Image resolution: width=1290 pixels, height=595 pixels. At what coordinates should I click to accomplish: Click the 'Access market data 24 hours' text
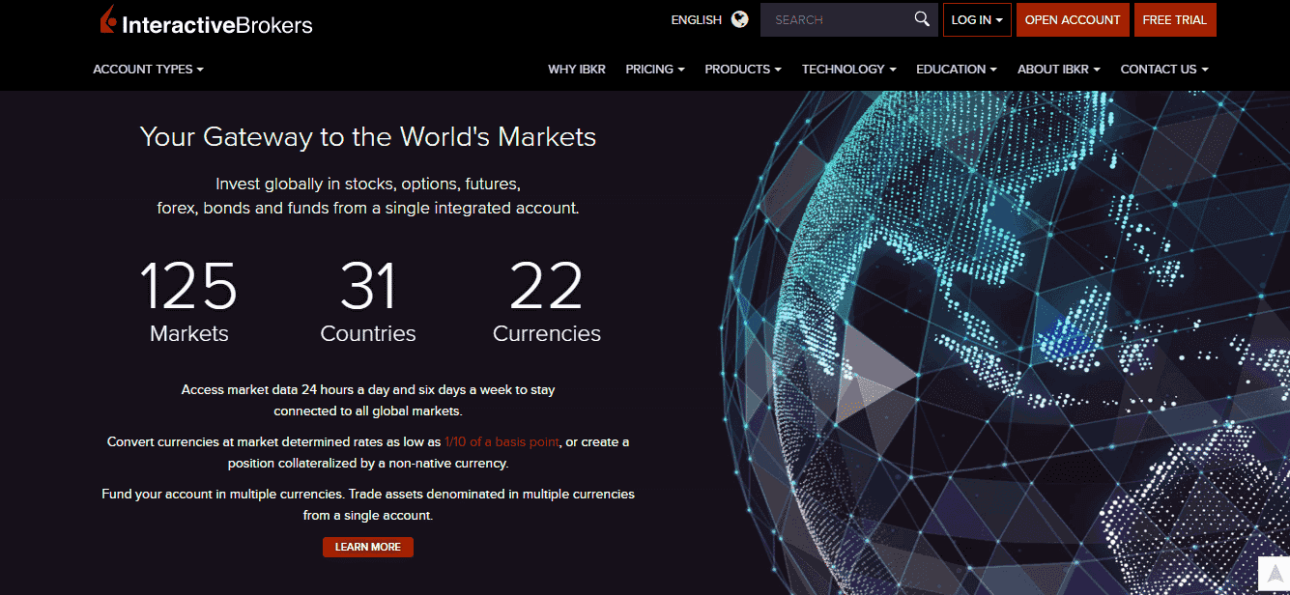368,401
